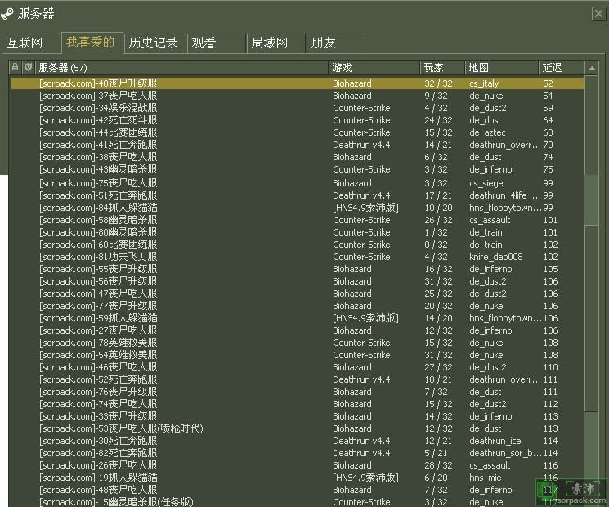Select the 观看 tab
Image resolution: width=609 pixels, height=507 pixels.
[x=215, y=43]
